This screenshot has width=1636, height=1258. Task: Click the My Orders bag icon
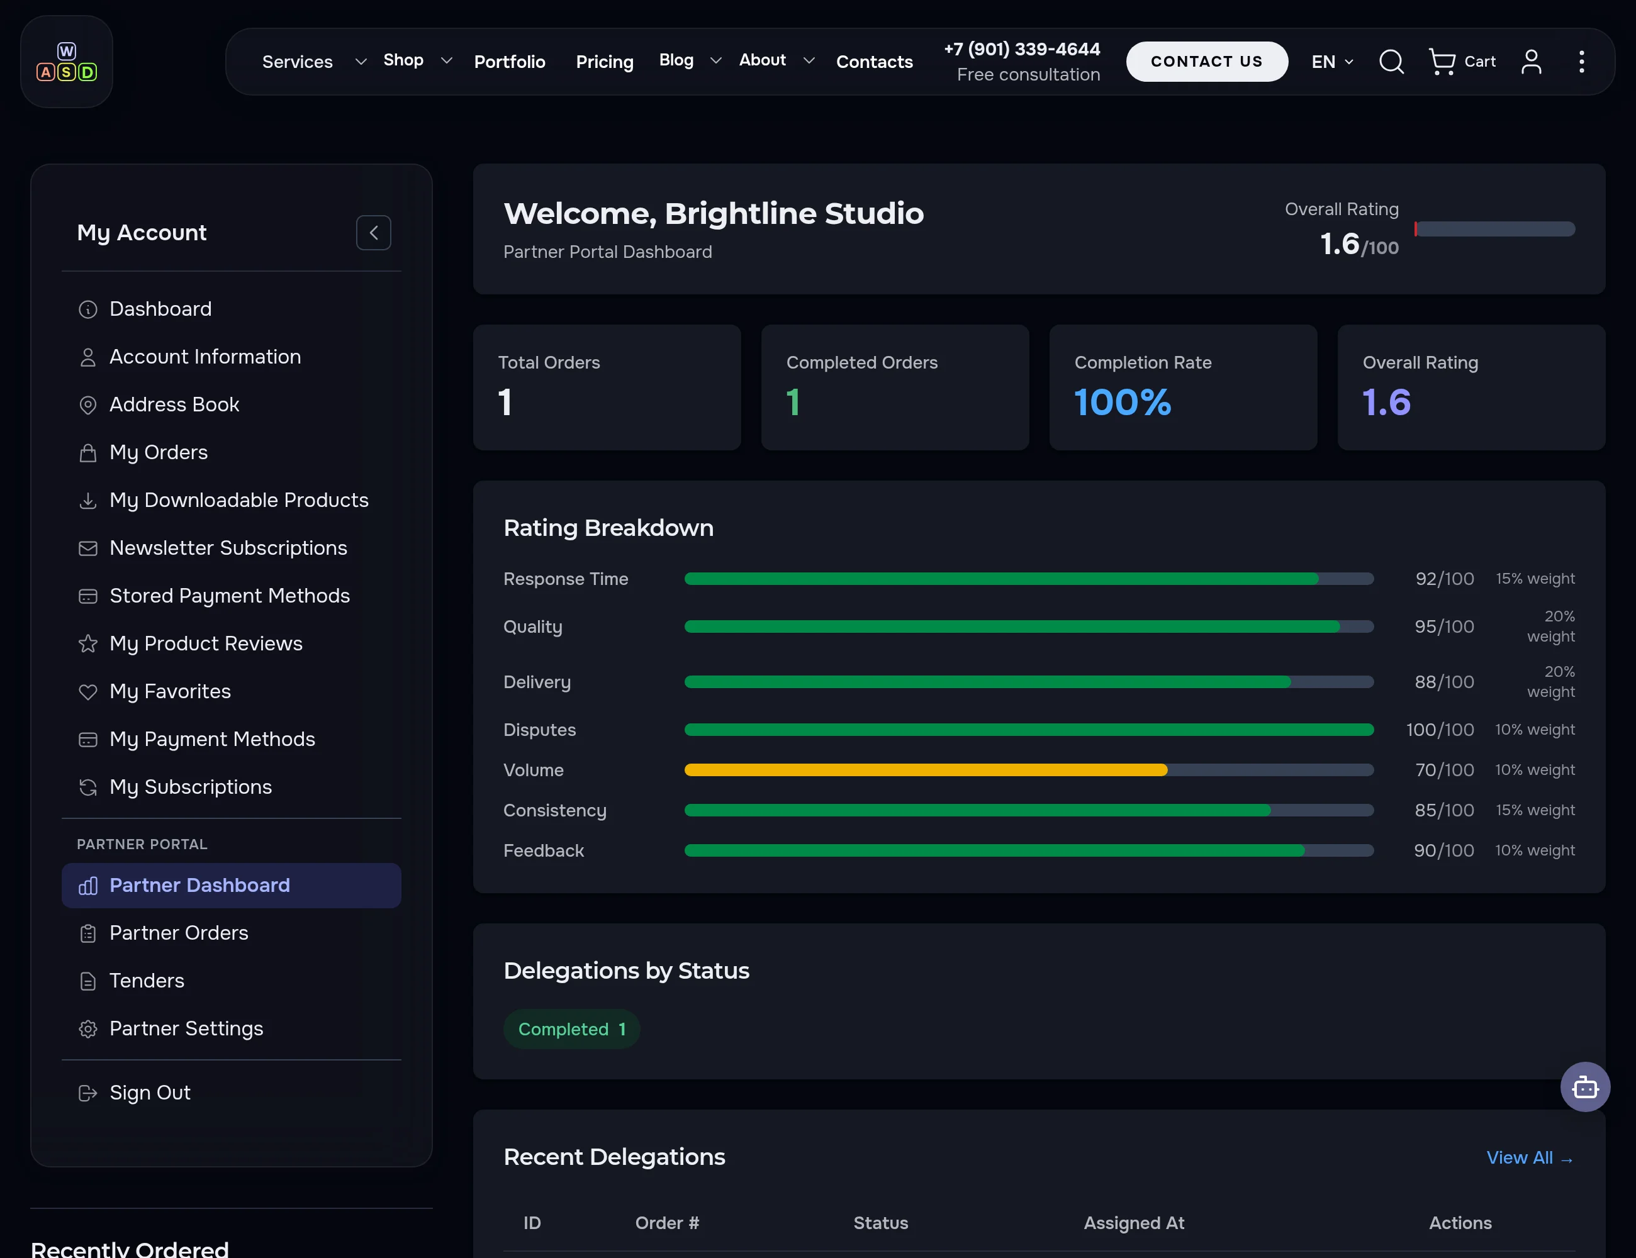pyautogui.click(x=87, y=453)
